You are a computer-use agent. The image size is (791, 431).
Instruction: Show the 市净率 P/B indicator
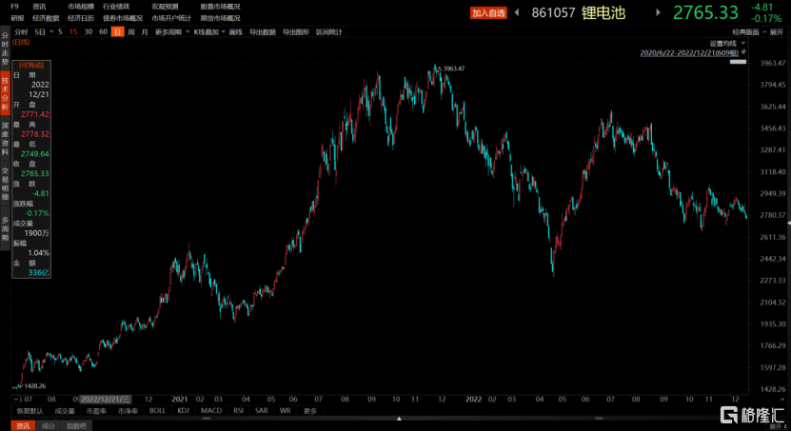click(x=128, y=411)
